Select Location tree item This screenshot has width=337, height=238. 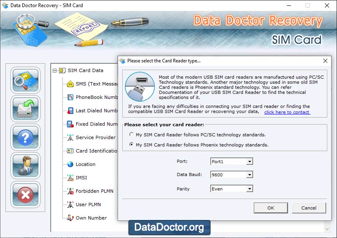coord(85,164)
